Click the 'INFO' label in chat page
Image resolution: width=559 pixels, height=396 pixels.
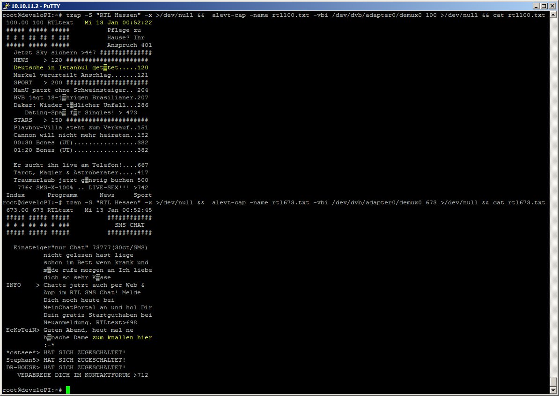point(14,284)
